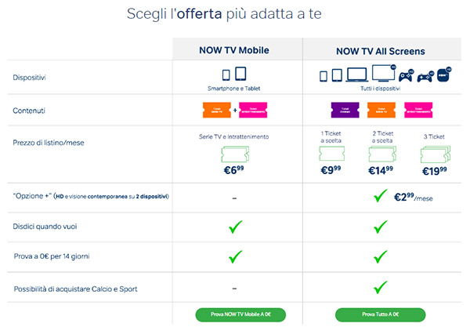The width and height of the screenshot is (470, 327).
Task: Select the pink ticket in All Screens column
Action: 417,111
